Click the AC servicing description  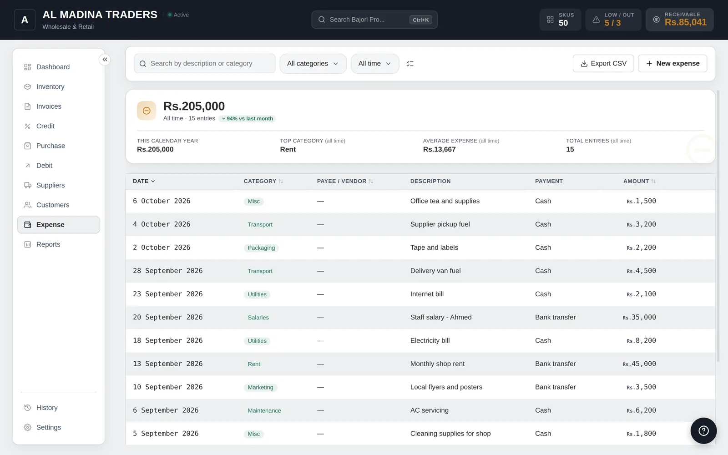pyautogui.click(x=430, y=410)
